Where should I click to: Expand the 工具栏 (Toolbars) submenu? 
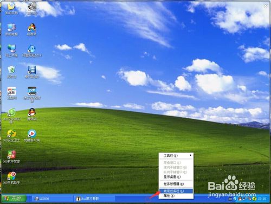(x=176, y=156)
